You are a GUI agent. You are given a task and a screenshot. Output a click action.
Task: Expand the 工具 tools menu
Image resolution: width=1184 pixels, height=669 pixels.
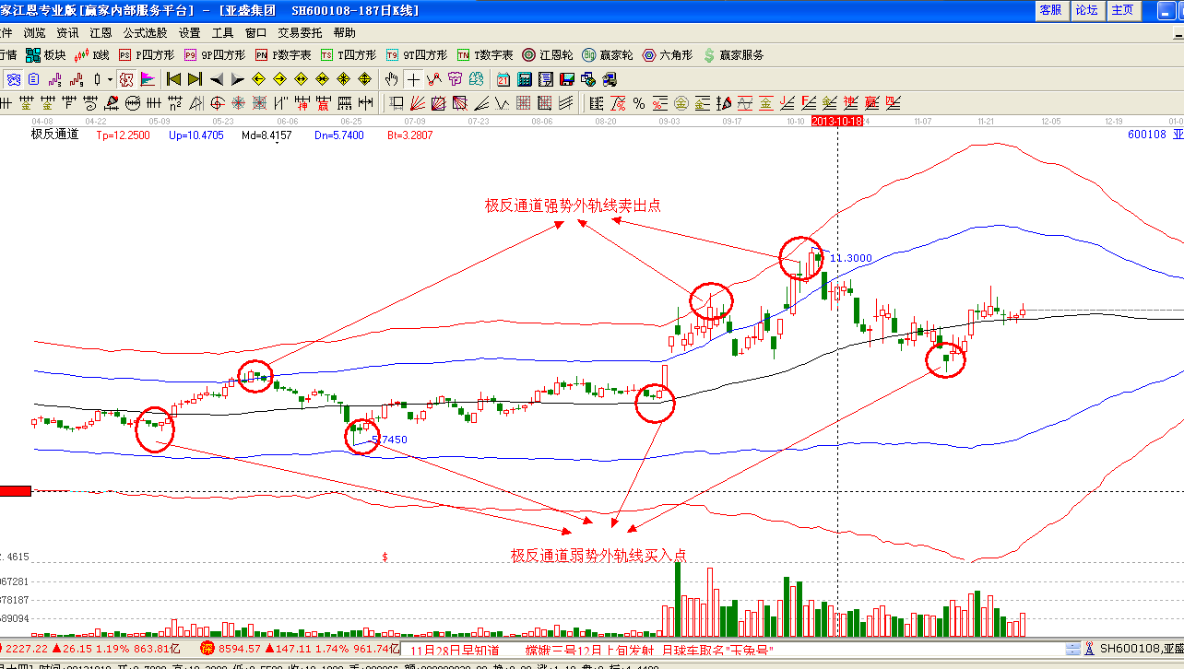222,32
